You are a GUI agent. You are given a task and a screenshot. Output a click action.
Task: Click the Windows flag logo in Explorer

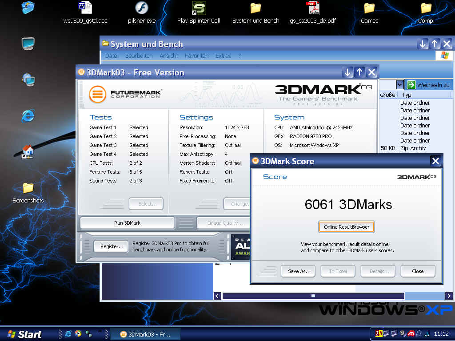[x=444, y=56]
